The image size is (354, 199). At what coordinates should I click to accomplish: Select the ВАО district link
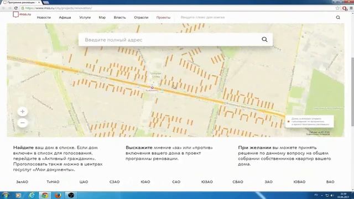[330, 182]
